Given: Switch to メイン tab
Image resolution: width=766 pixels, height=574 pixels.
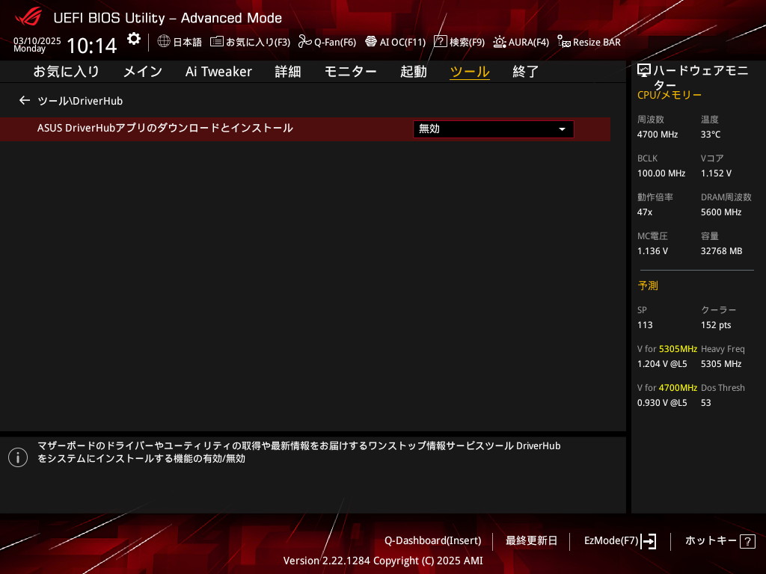Looking at the screenshot, I should pyautogui.click(x=143, y=72).
